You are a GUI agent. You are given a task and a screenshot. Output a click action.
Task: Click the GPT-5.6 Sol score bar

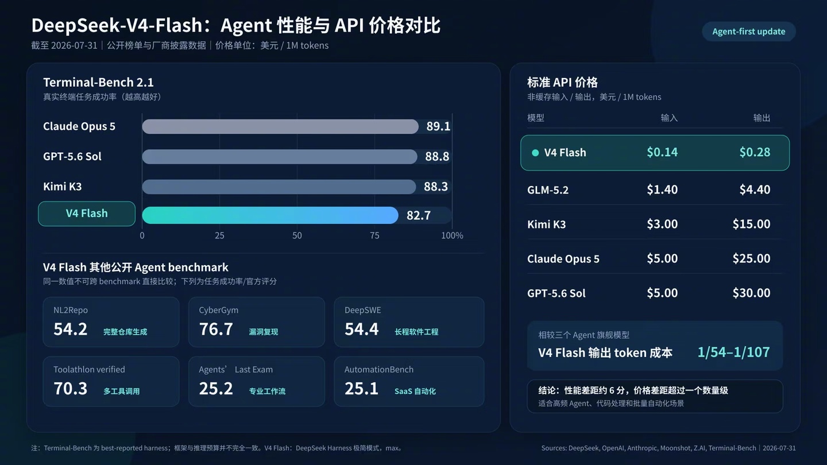click(x=280, y=156)
